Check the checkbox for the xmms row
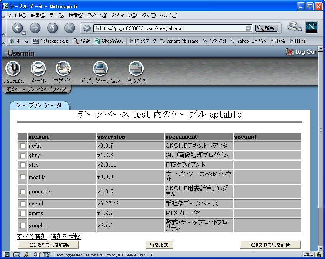The height and width of the screenshot is (259, 325). point(23,213)
